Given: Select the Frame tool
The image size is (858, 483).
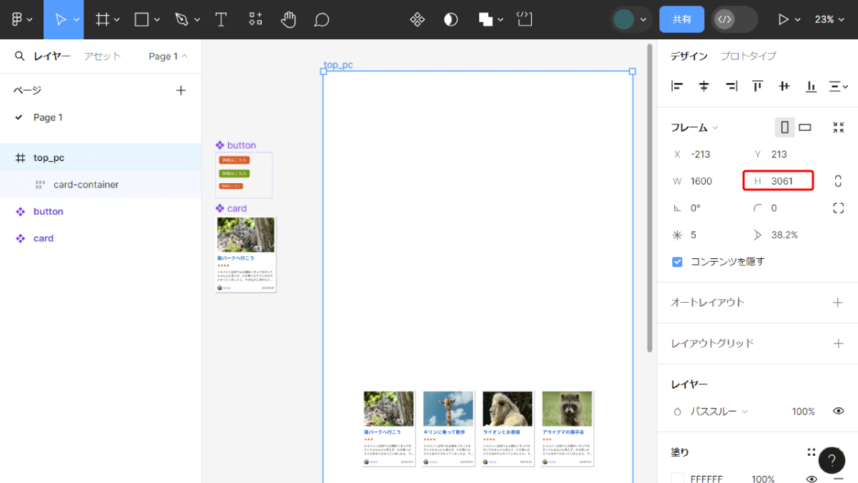Looking at the screenshot, I should pos(103,19).
